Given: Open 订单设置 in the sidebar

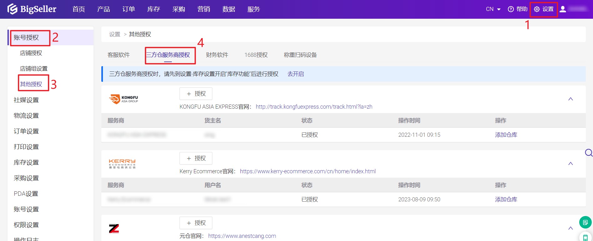Looking at the screenshot, I should tap(26, 131).
